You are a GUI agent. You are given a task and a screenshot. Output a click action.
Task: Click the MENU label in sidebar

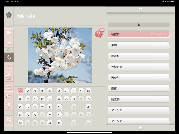point(9,26)
